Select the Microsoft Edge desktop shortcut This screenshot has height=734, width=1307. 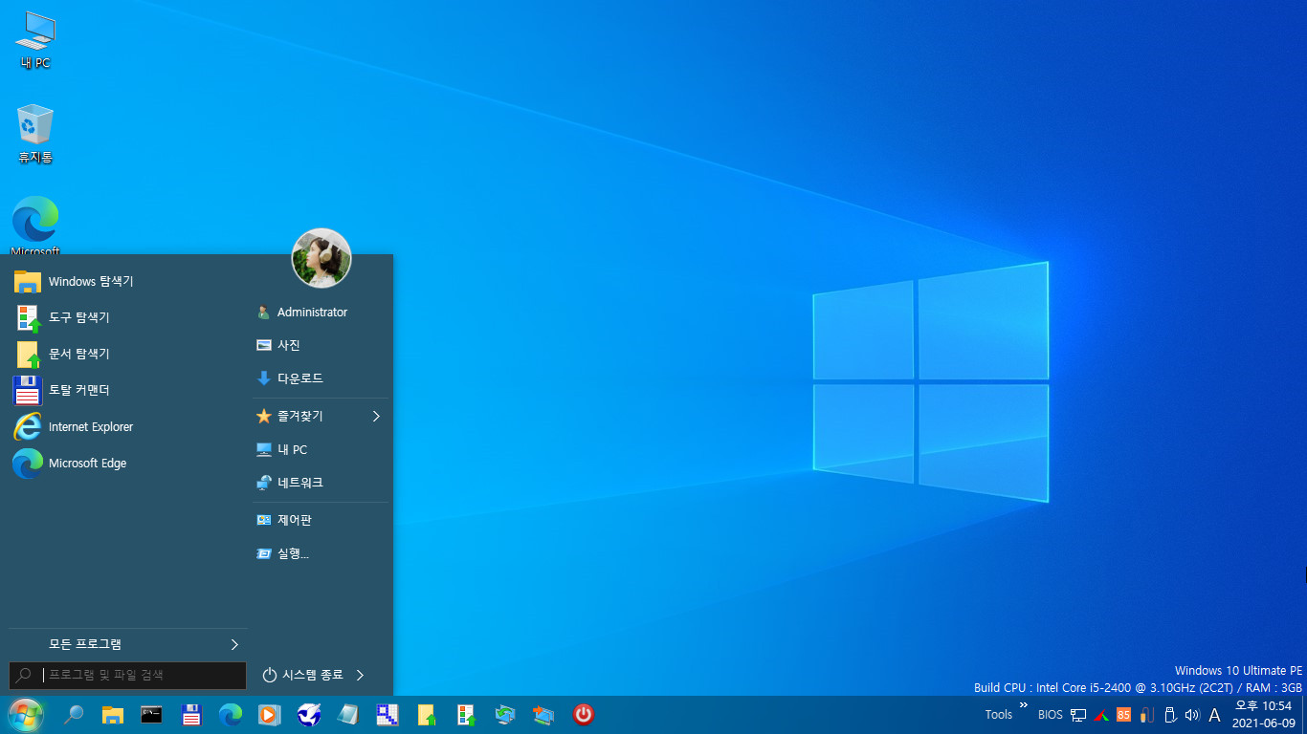pos(35,226)
